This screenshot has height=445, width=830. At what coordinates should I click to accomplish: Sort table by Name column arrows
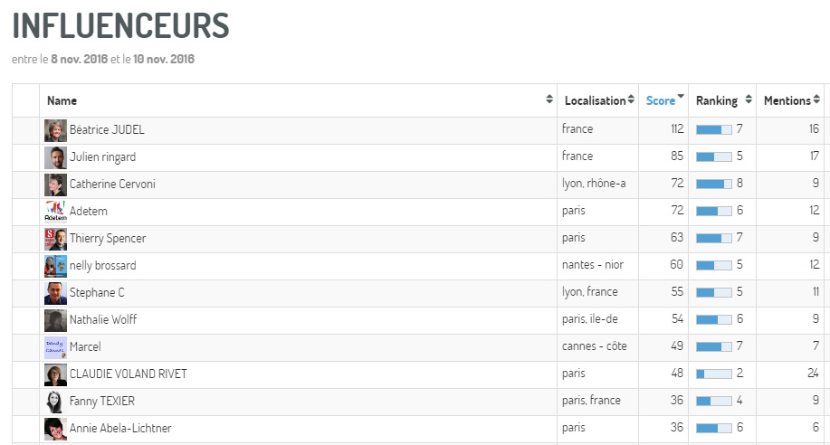pos(549,99)
